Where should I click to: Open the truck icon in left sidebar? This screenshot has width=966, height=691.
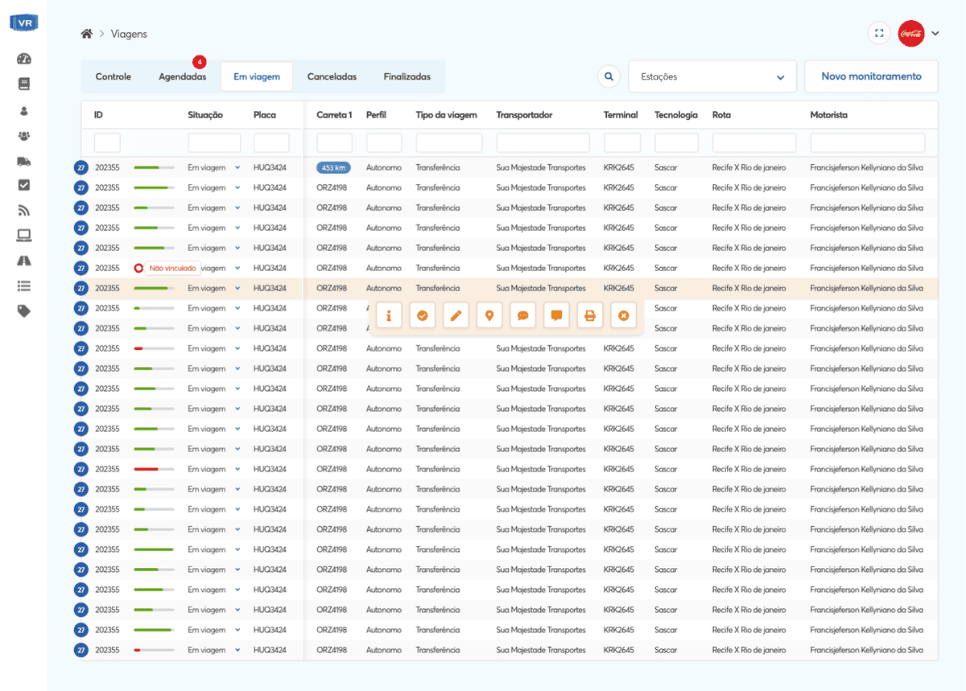click(23, 161)
